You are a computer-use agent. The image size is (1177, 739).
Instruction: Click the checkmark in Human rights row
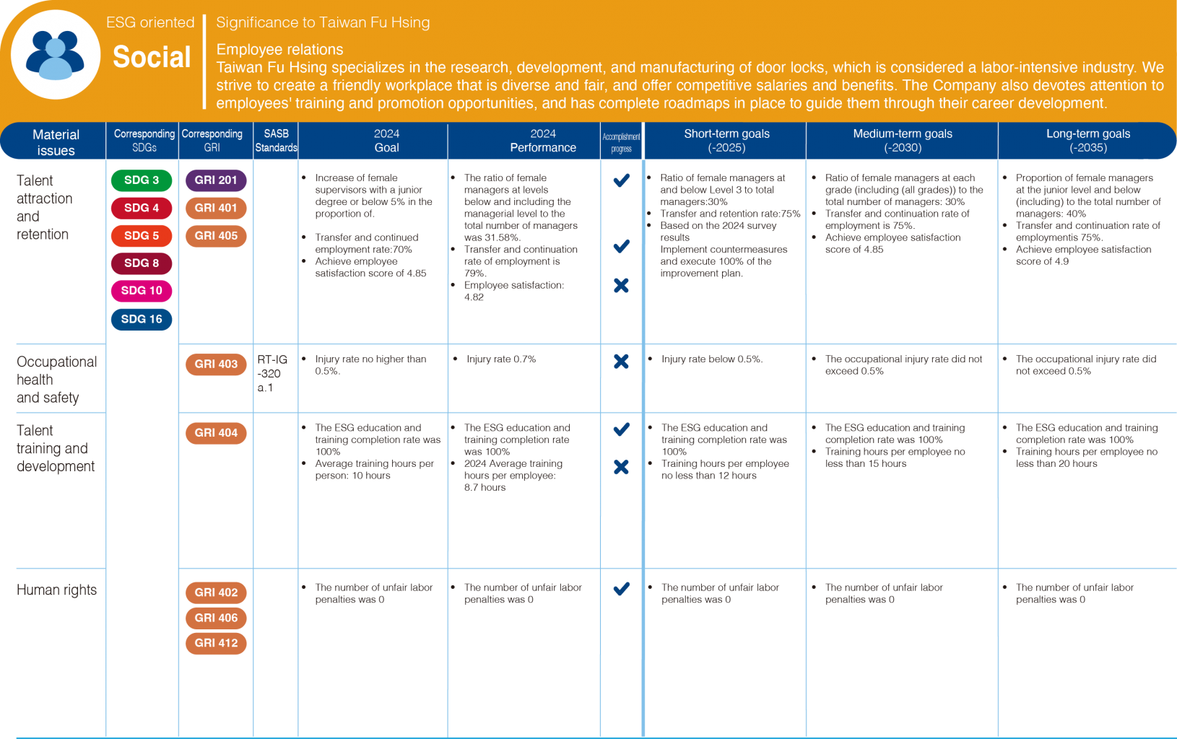pyautogui.click(x=621, y=589)
